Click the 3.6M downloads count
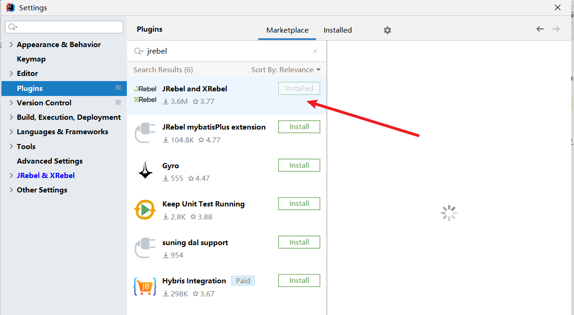This screenshot has height=315, width=574. (175, 102)
